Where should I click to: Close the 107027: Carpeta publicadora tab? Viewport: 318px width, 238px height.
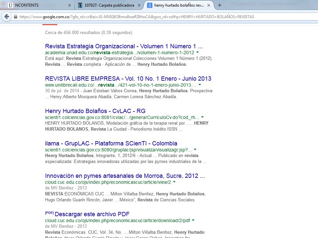tap(139, 5)
